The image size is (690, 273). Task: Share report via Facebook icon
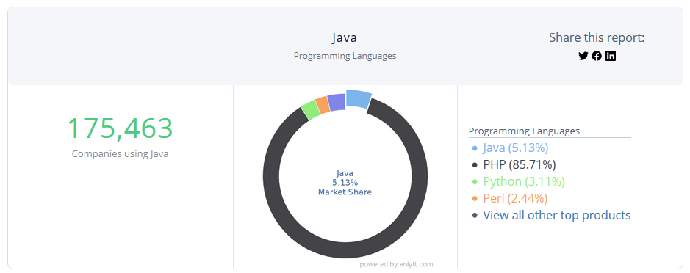click(597, 56)
